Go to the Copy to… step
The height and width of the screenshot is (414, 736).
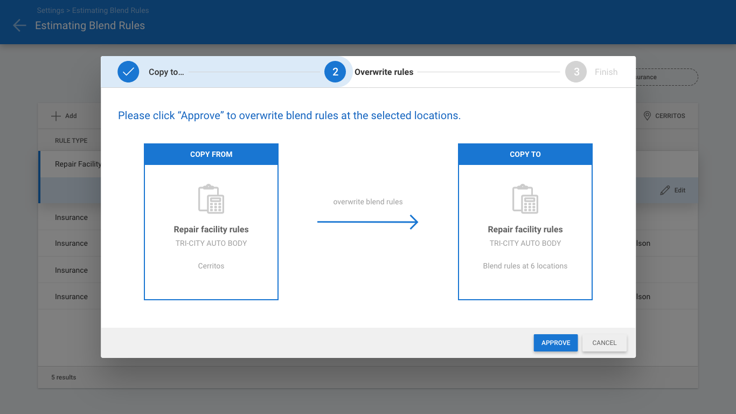click(166, 72)
